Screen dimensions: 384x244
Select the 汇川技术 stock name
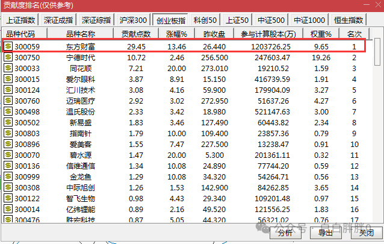80,90
